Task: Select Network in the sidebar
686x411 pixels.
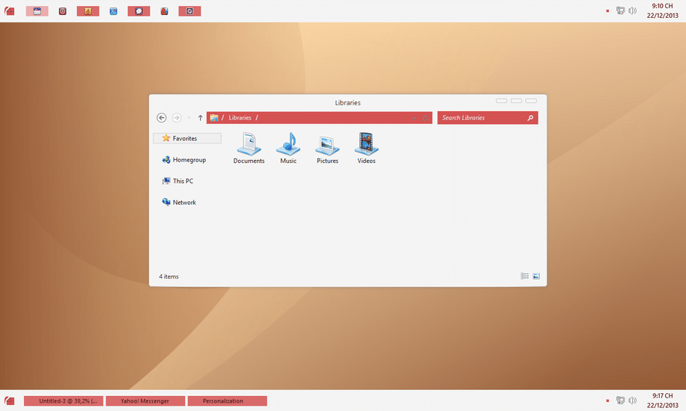Action: click(x=184, y=203)
